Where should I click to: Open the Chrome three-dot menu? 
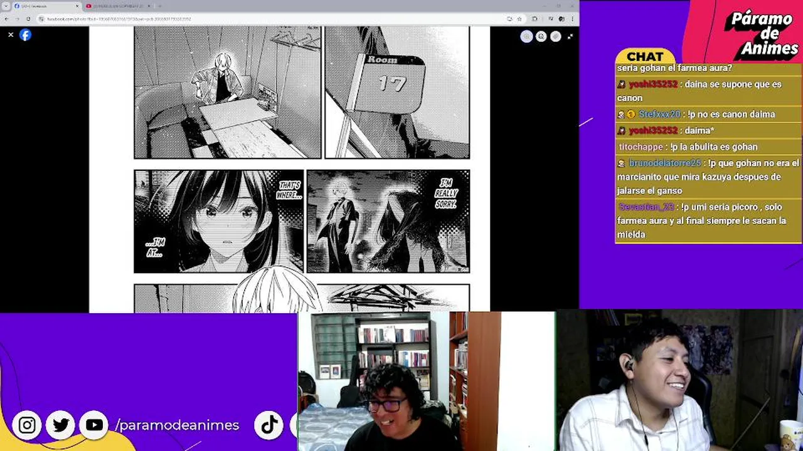click(572, 19)
